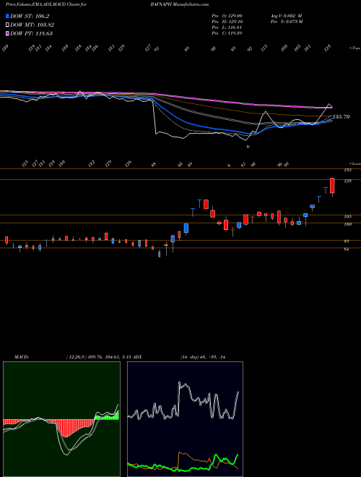Click the 105 price level label
The height and width of the screenshot is (477, 361).
point(347,217)
